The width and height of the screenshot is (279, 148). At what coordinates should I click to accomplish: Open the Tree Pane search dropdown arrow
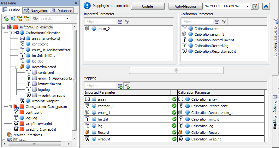tap(67, 18)
